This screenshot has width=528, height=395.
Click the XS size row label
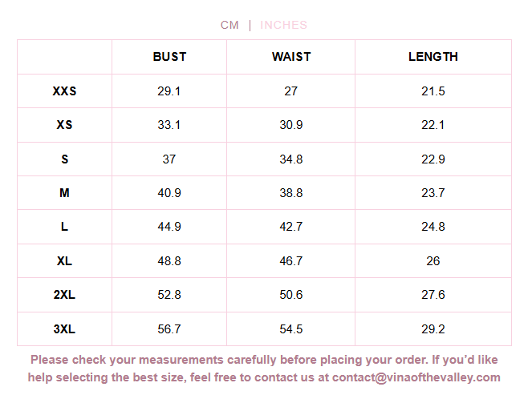click(x=64, y=125)
